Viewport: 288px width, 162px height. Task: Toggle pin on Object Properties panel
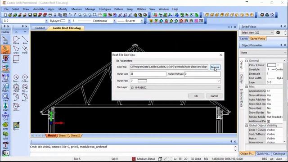coord(281,45)
